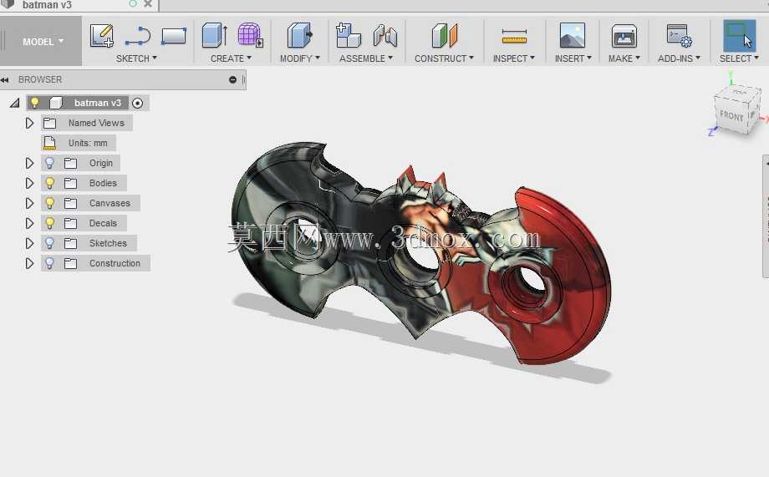769x477 pixels.
Task: Toggle visibility bulb of Canvases
Action: (x=49, y=203)
